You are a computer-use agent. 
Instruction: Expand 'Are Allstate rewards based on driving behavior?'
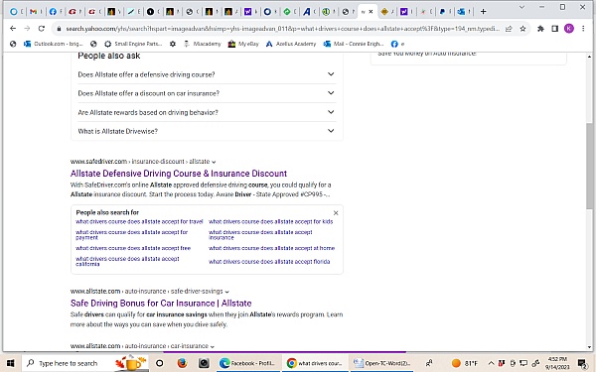pos(207,112)
